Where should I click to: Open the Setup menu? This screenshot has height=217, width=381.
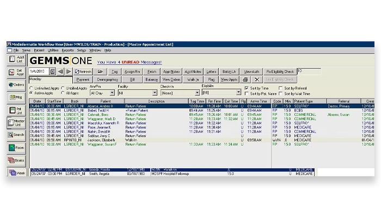[x=82, y=50]
